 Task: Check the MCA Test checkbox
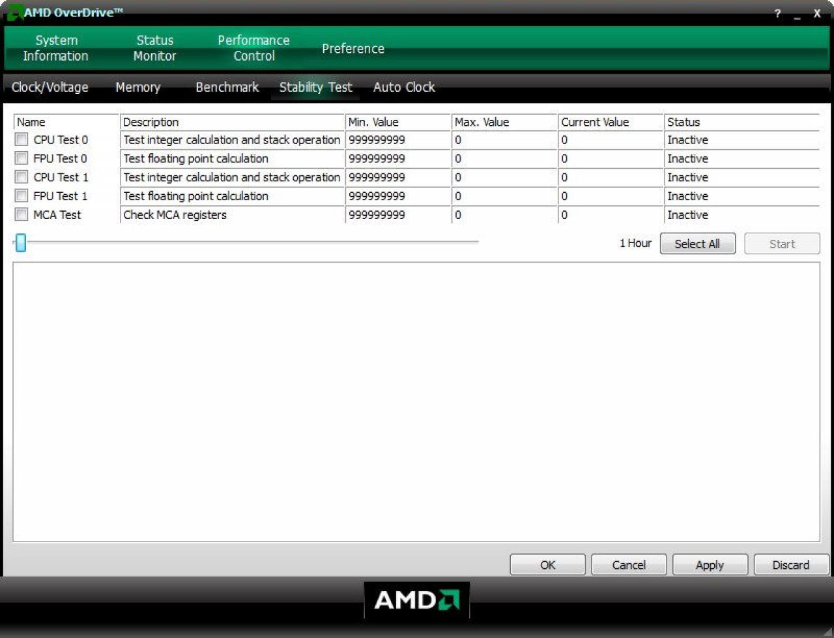(22, 214)
